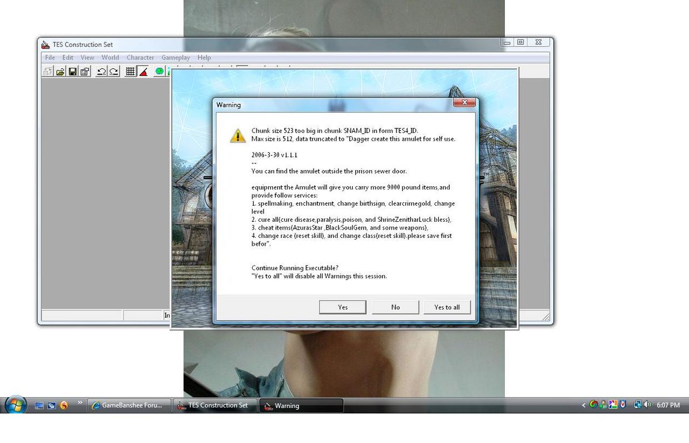Click the volume speaker tray icon
The height and width of the screenshot is (443, 689).
pyautogui.click(x=647, y=405)
